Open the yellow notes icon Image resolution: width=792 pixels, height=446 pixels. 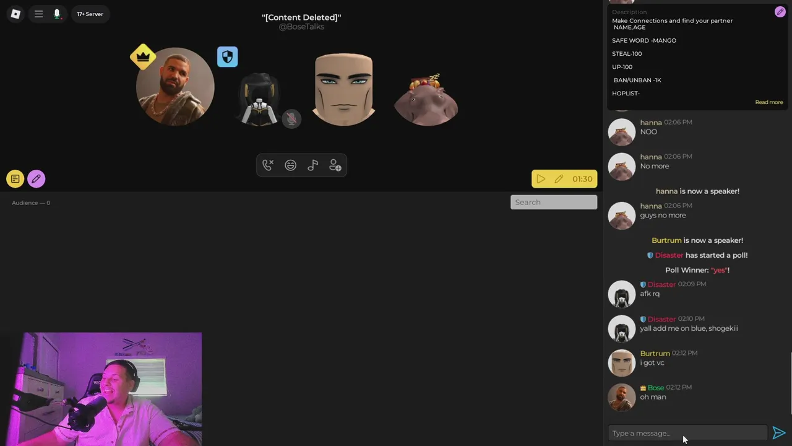click(x=15, y=179)
